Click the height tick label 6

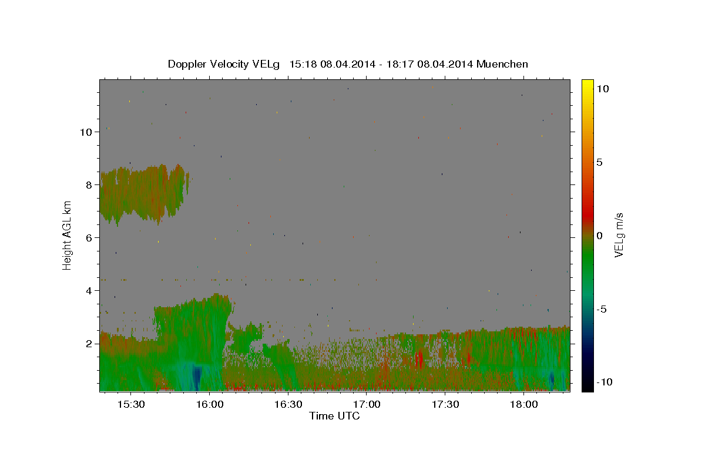tap(89, 237)
